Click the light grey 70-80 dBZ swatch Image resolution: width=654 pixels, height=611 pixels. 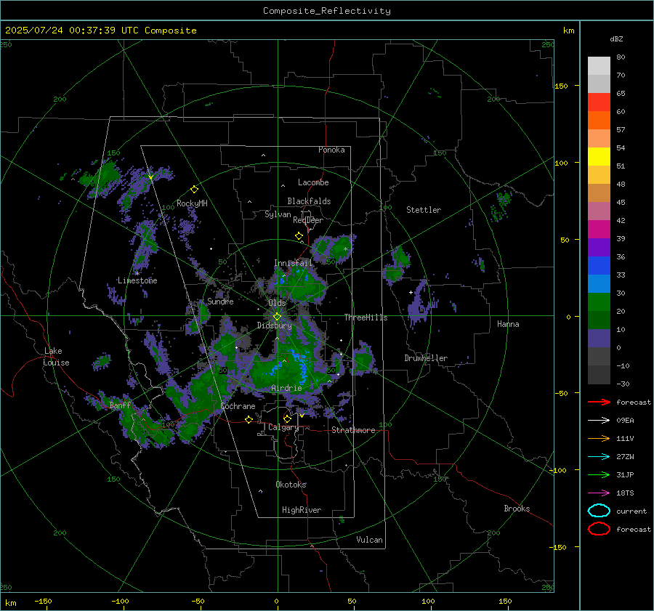click(x=599, y=66)
